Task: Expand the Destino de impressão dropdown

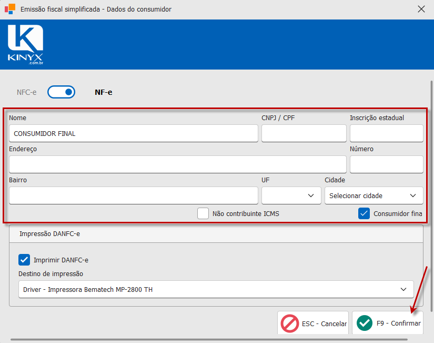Action: pyautogui.click(x=216, y=289)
